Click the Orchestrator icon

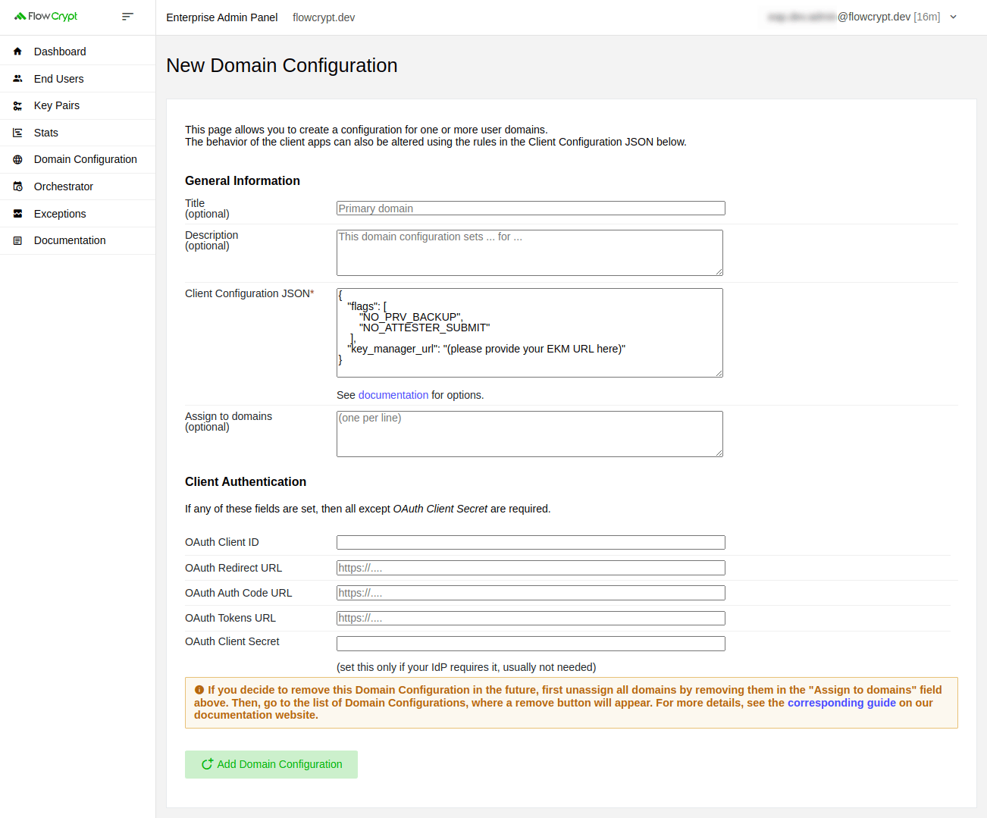17,186
